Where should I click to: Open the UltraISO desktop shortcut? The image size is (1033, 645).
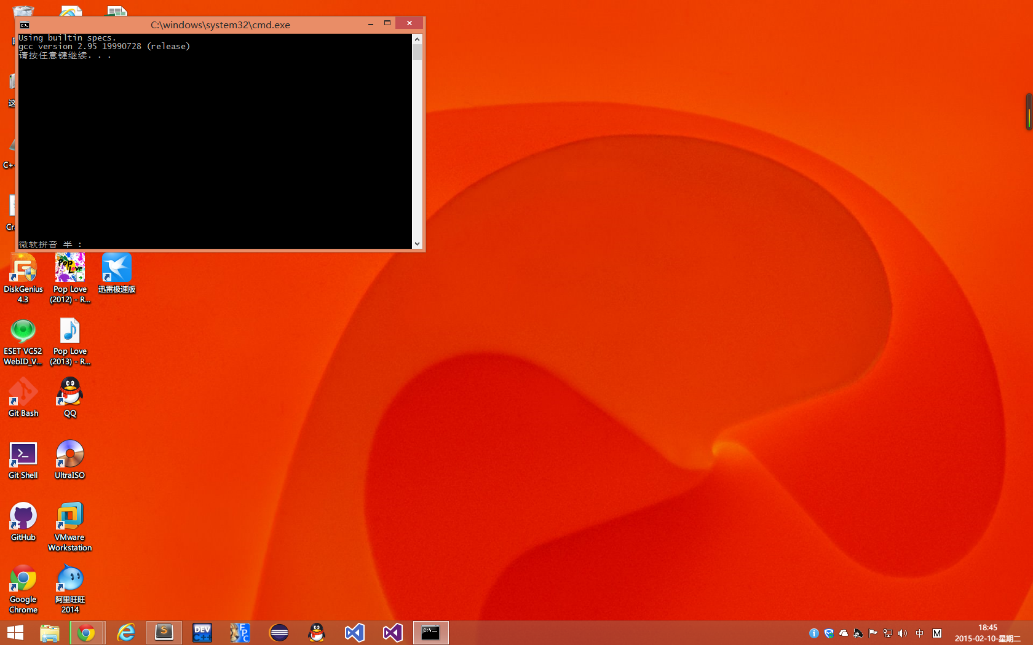click(x=70, y=459)
